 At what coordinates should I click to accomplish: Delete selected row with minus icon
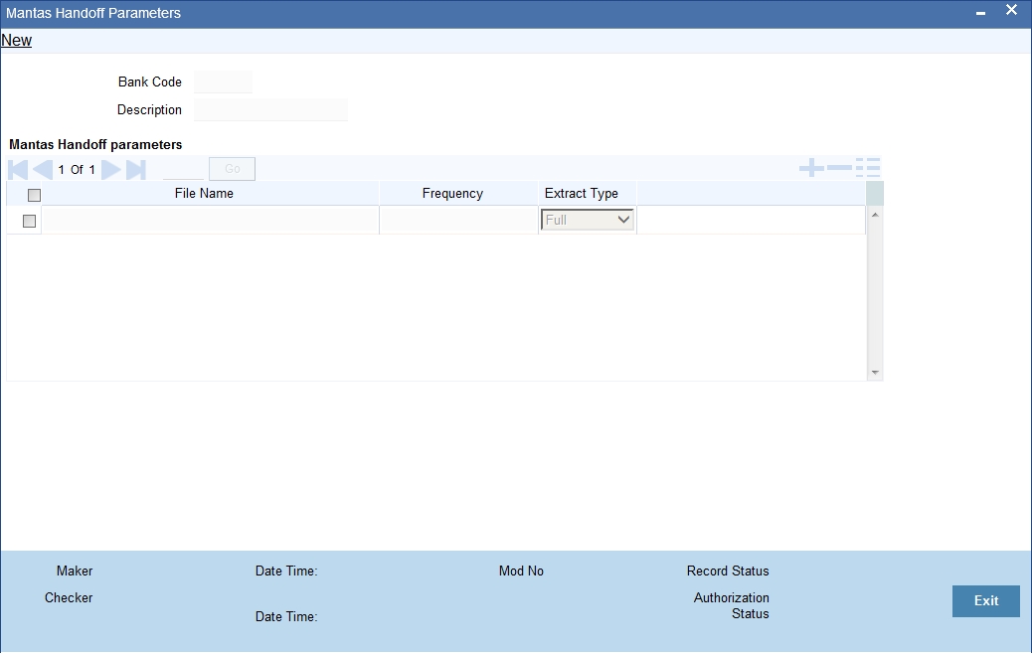839,168
